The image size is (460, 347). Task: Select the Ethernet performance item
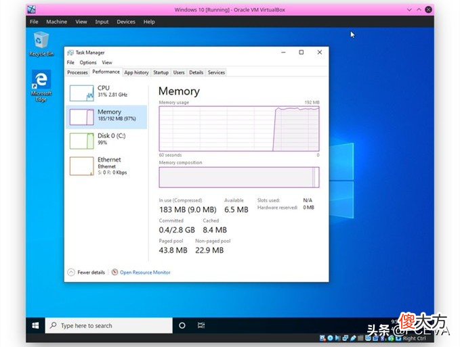[107, 166]
